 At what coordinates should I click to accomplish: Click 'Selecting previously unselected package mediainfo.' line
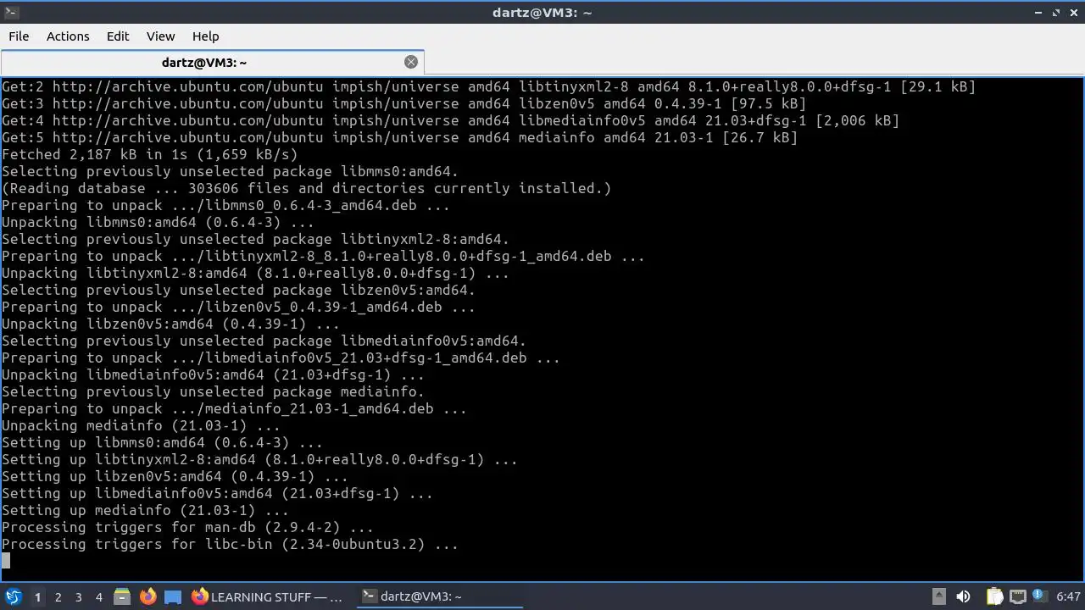click(x=213, y=391)
